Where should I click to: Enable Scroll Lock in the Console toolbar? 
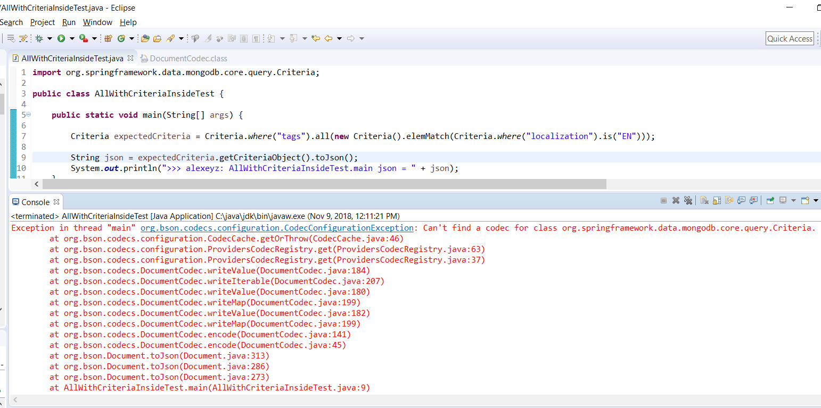coord(716,200)
